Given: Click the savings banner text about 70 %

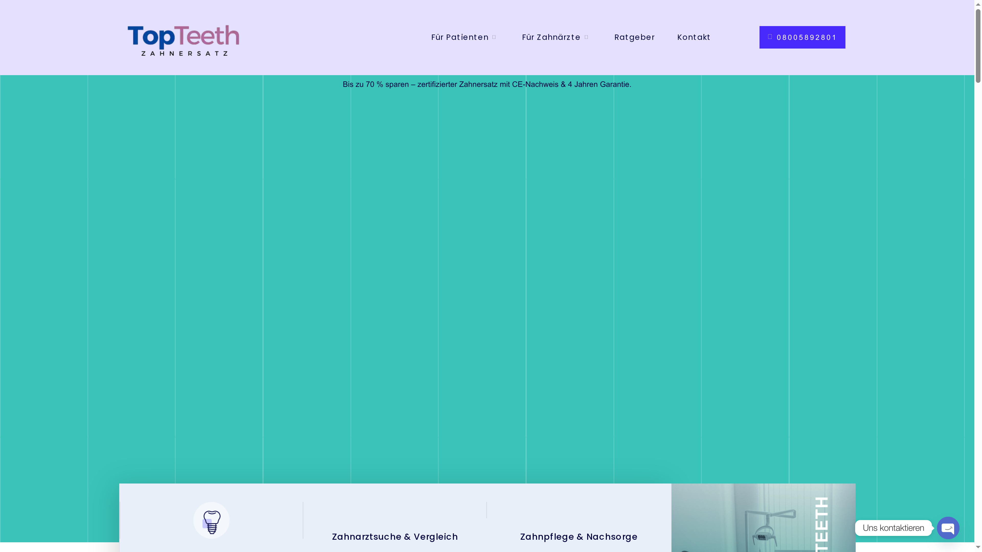Looking at the screenshot, I should coord(486,84).
